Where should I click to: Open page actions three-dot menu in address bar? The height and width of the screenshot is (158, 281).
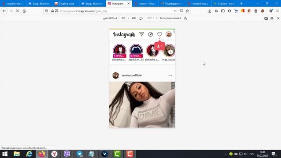point(176,11)
